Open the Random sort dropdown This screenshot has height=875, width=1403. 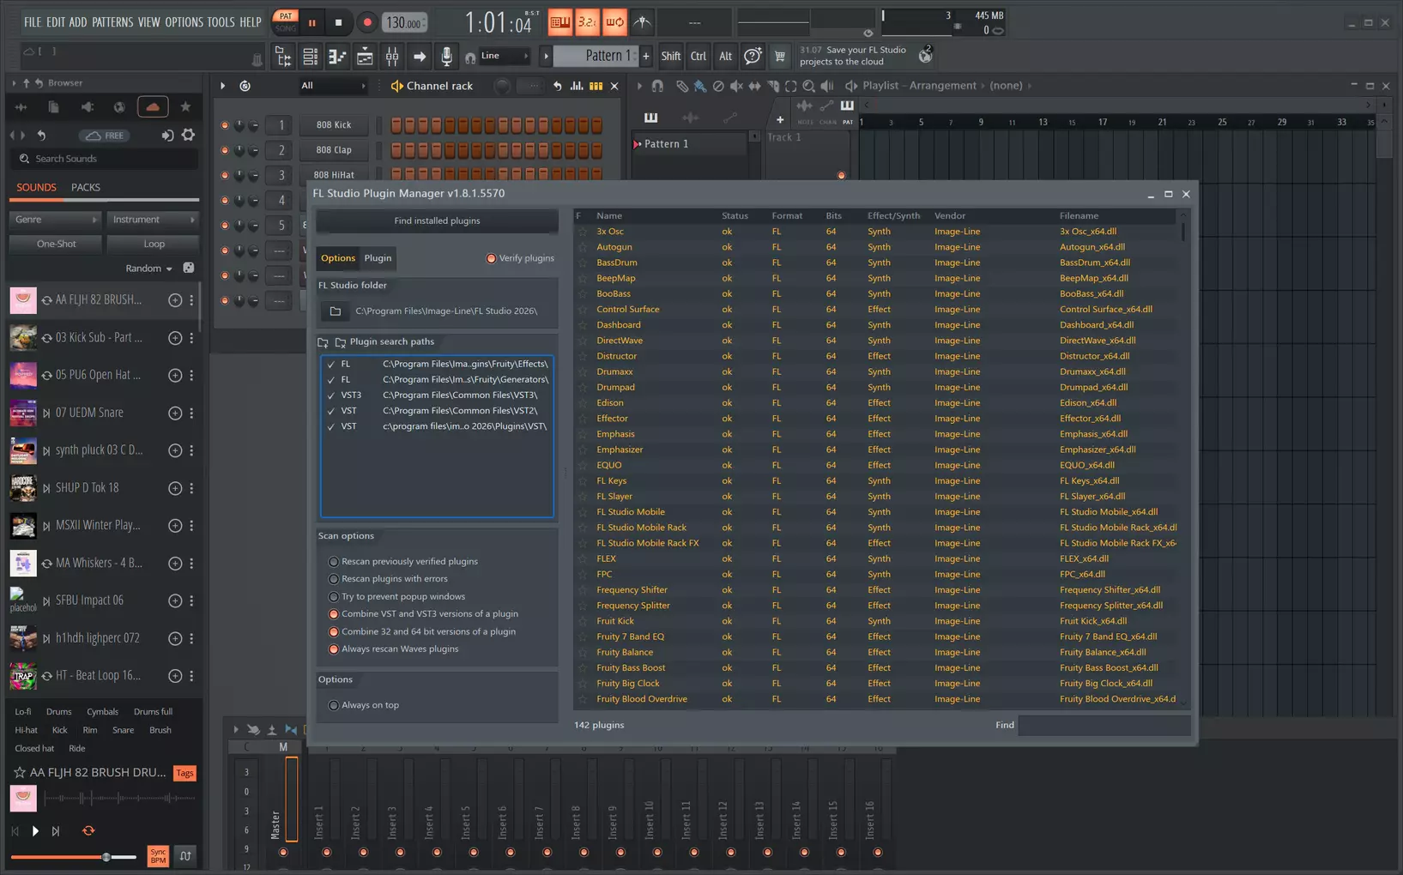tap(148, 269)
